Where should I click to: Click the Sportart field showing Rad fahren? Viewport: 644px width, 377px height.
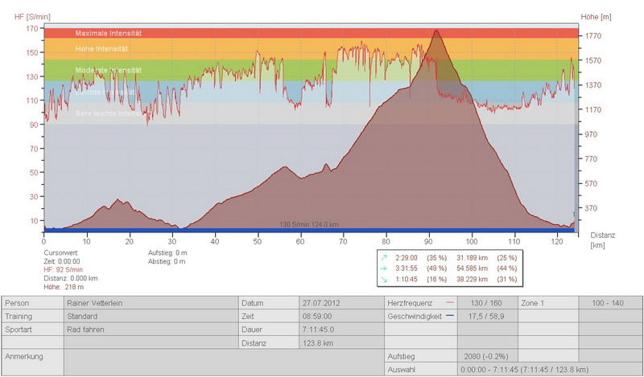tap(150, 329)
